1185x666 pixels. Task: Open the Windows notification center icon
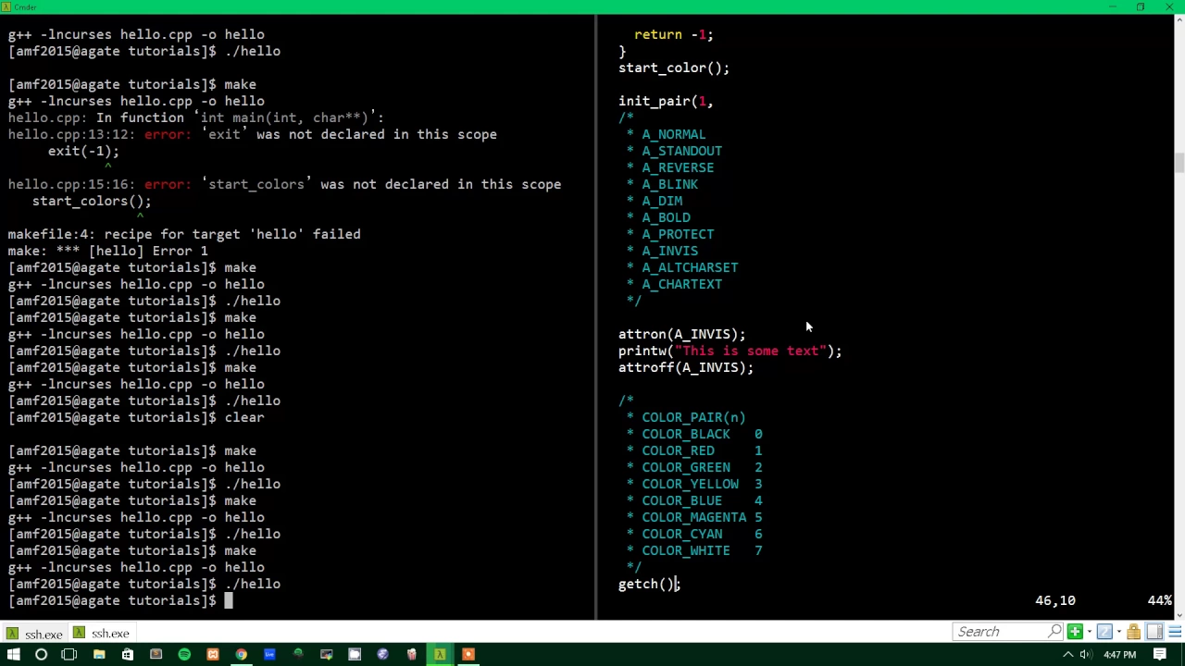tap(1160, 655)
